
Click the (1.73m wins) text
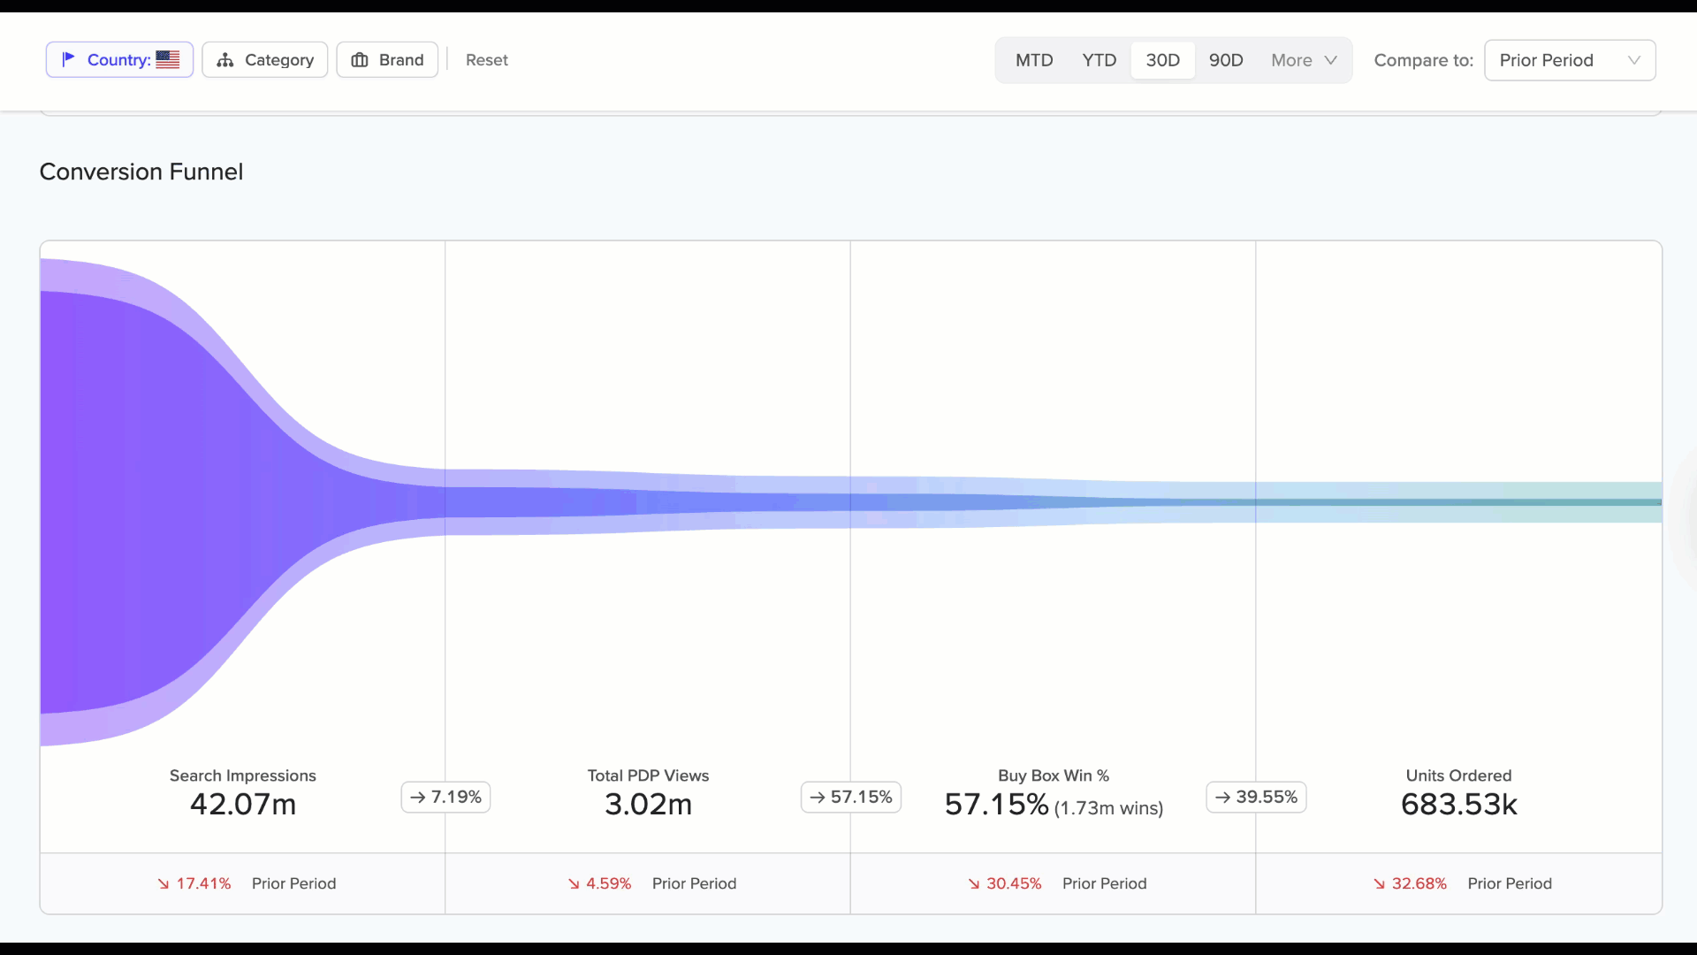[x=1108, y=808]
